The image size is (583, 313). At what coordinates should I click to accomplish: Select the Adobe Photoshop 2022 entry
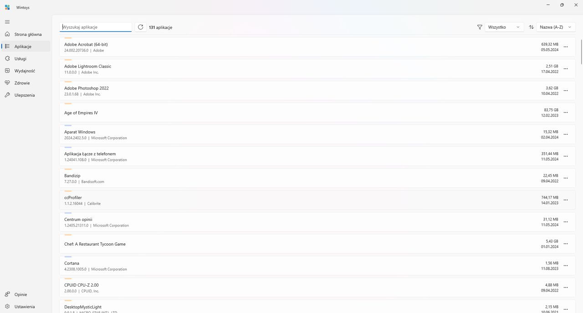(x=317, y=91)
